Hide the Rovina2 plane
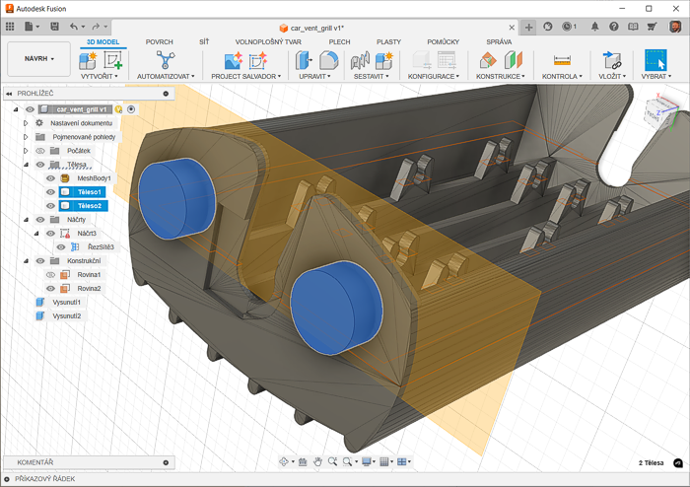The image size is (690, 487). tap(50, 289)
